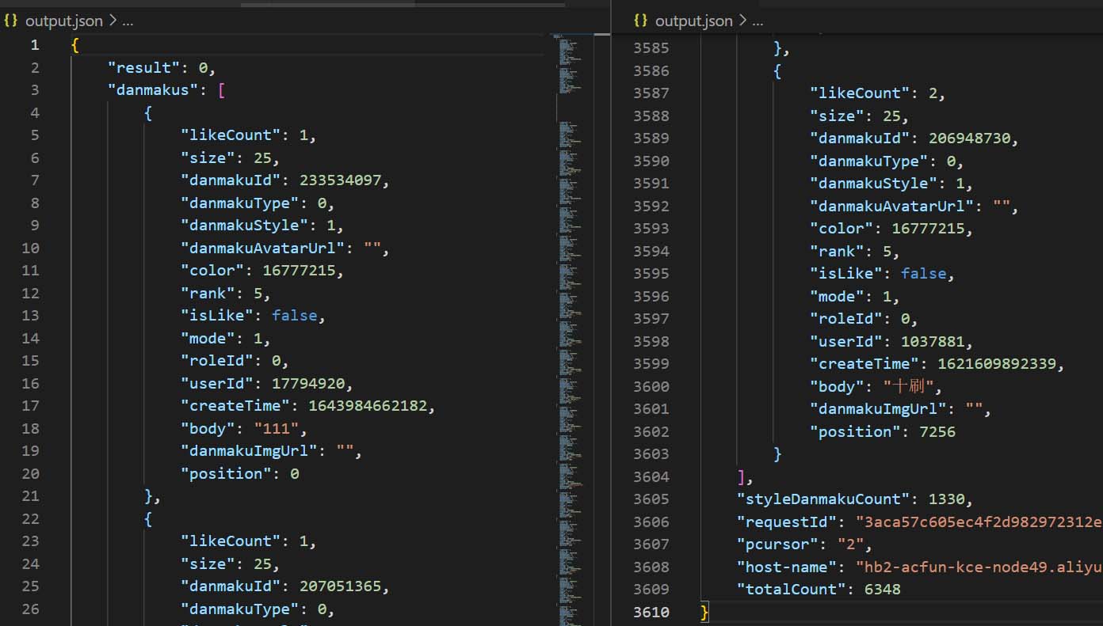Screen dimensions: 1103x626
Task: Click the body string "111"
Action: coord(277,428)
